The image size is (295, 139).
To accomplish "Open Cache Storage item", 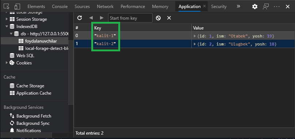I will pyautogui.click(x=30, y=86).
